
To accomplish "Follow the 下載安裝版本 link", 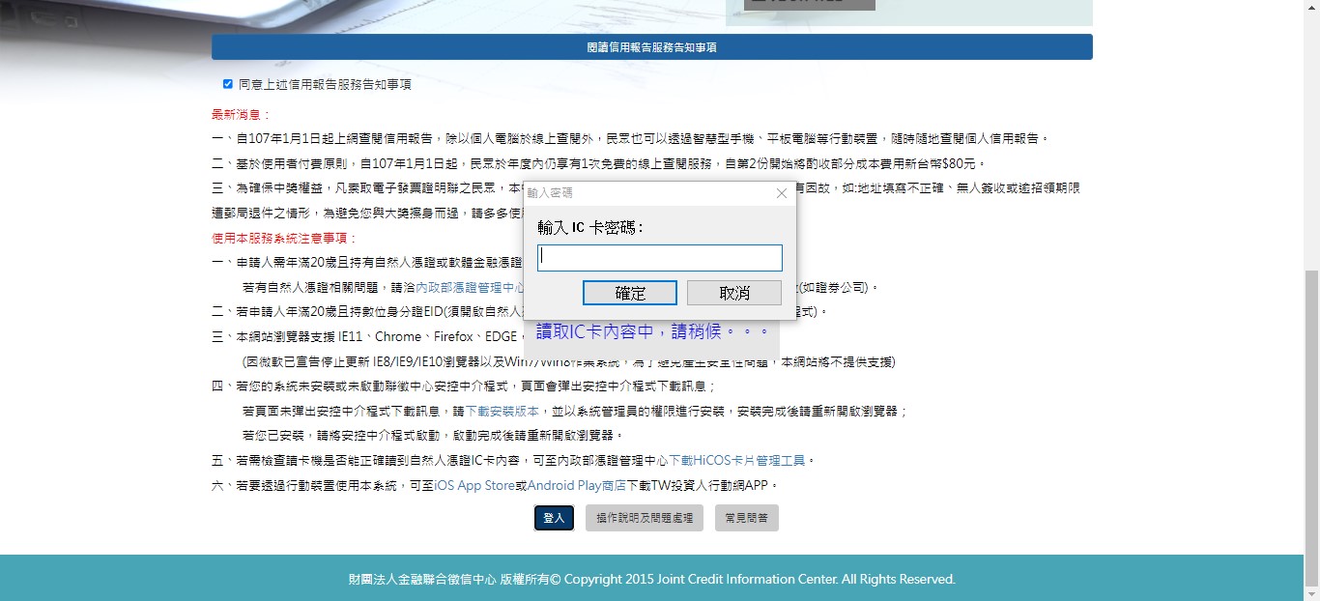I will (502, 411).
